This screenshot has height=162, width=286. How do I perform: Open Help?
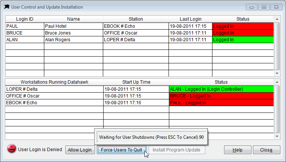point(238,150)
